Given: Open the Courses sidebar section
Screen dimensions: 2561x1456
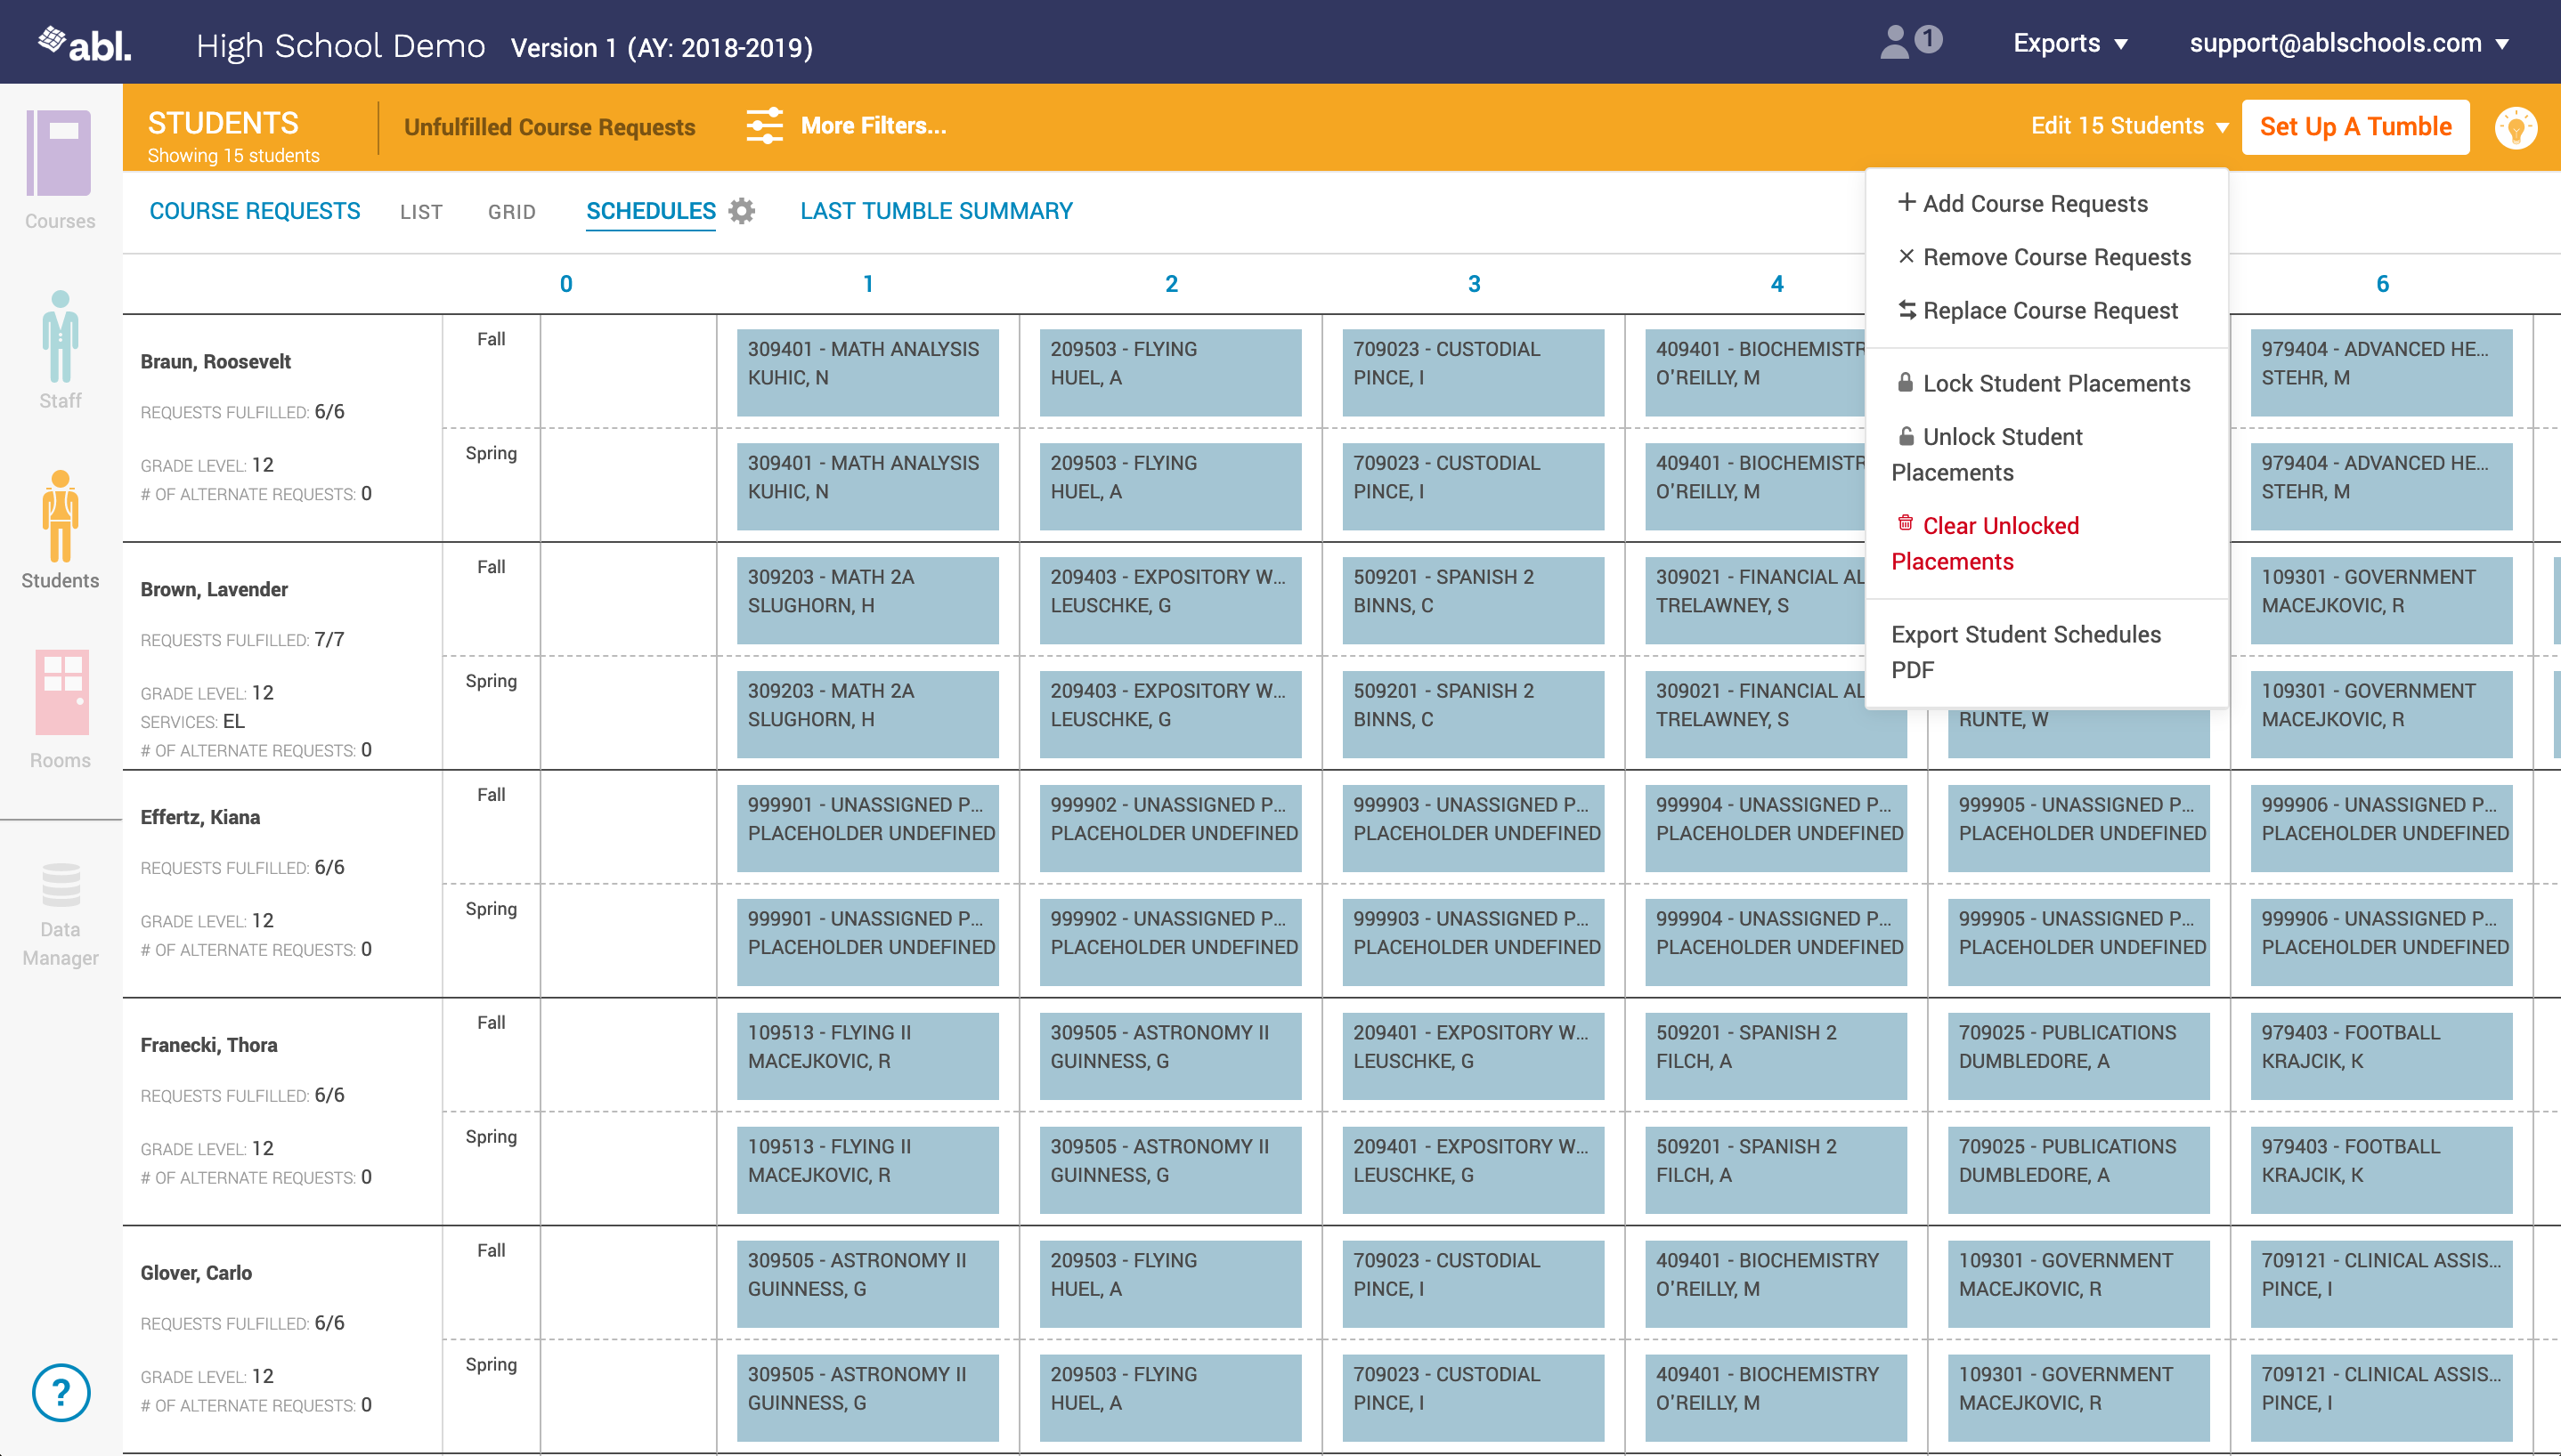Looking at the screenshot, I should coord(60,170).
